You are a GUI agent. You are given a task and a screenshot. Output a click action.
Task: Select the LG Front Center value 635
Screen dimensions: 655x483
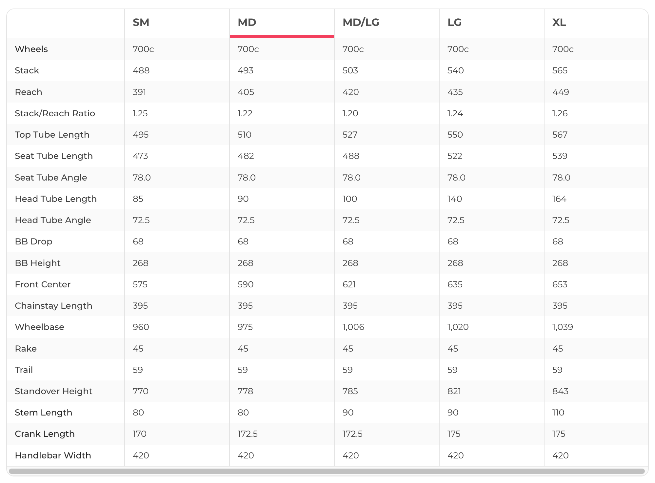(455, 284)
